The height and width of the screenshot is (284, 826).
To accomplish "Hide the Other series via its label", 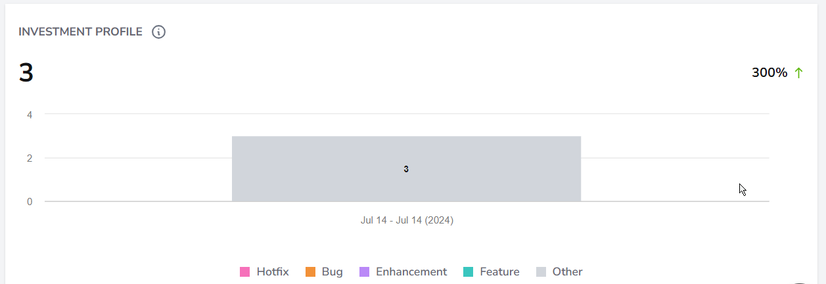I will pyautogui.click(x=567, y=272).
